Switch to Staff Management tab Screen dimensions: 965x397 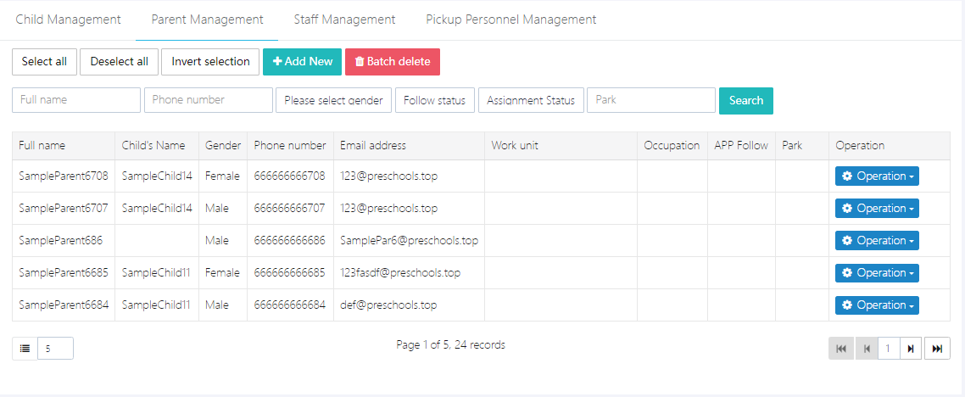pyautogui.click(x=344, y=20)
